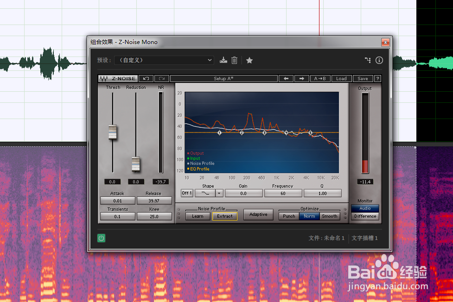
Task: Toggle EQ band Off 1 button
Action: pyautogui.click(x=187, y=193)
